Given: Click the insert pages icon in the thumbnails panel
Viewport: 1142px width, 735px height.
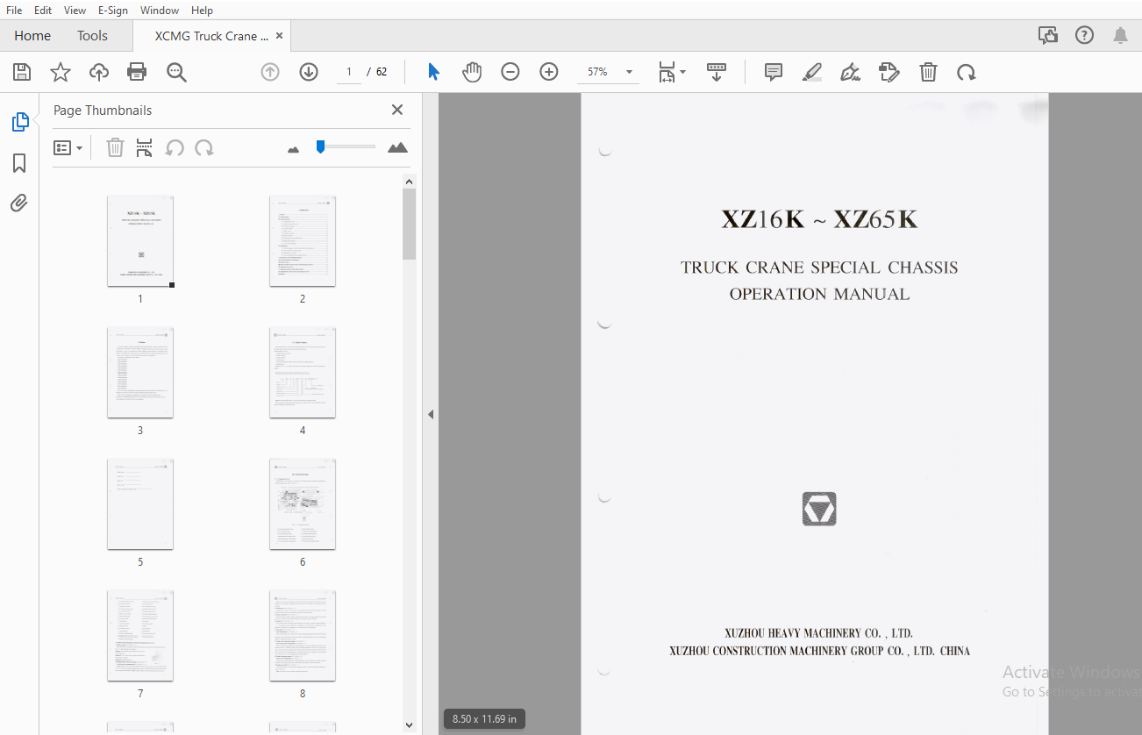Looking at the screenshot, I should coord(145,148).
